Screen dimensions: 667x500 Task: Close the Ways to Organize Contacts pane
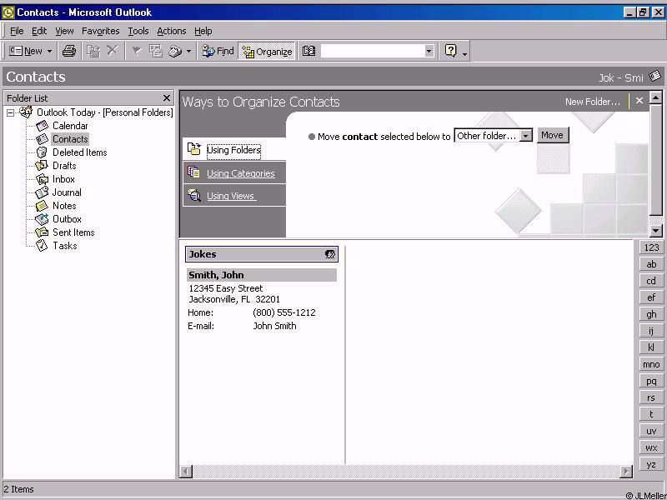(x=639, y=101)
